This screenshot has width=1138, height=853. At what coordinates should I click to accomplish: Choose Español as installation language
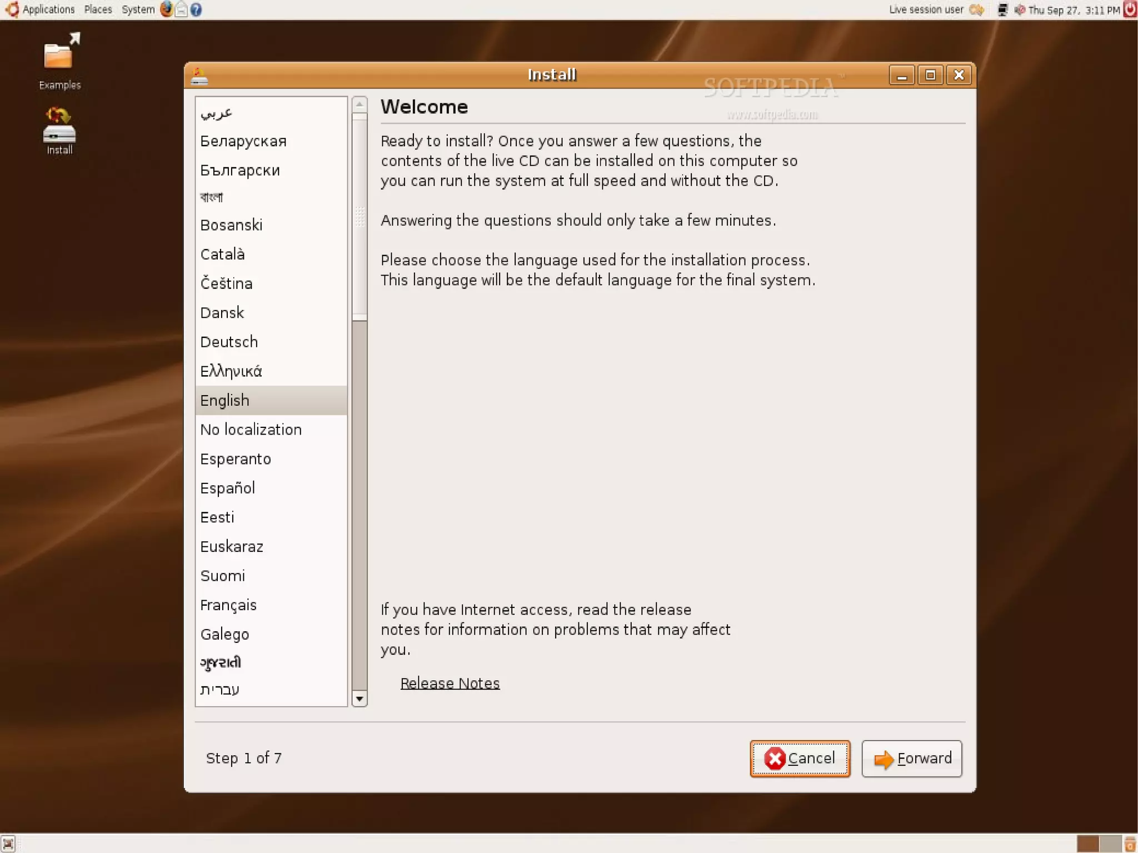coord(227,488)
